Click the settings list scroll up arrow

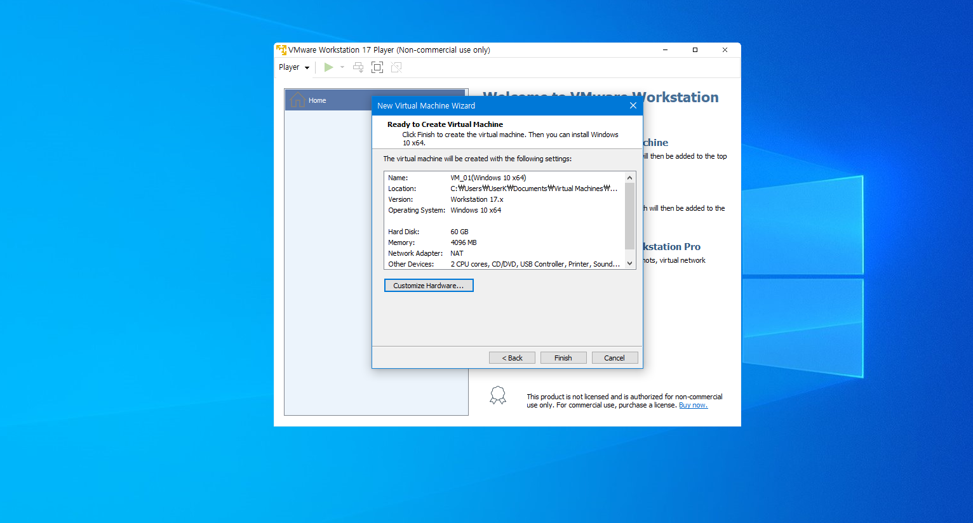(x=630, y=178)
